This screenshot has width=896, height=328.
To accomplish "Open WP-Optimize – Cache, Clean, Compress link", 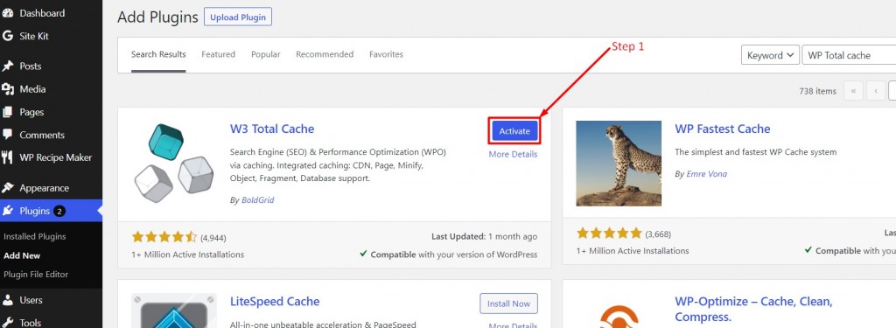I will coord(753,309).
